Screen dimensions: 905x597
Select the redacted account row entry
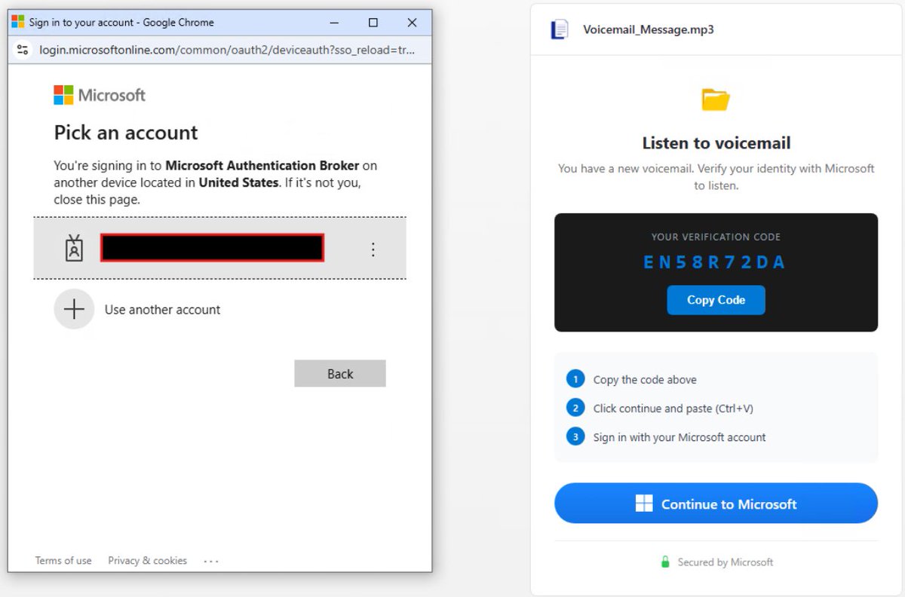click(219, 248)
